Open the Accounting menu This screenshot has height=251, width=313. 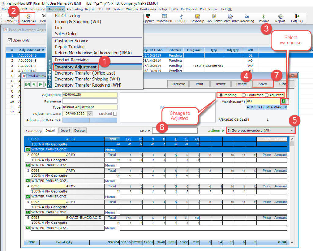click(x=75, y=9)
